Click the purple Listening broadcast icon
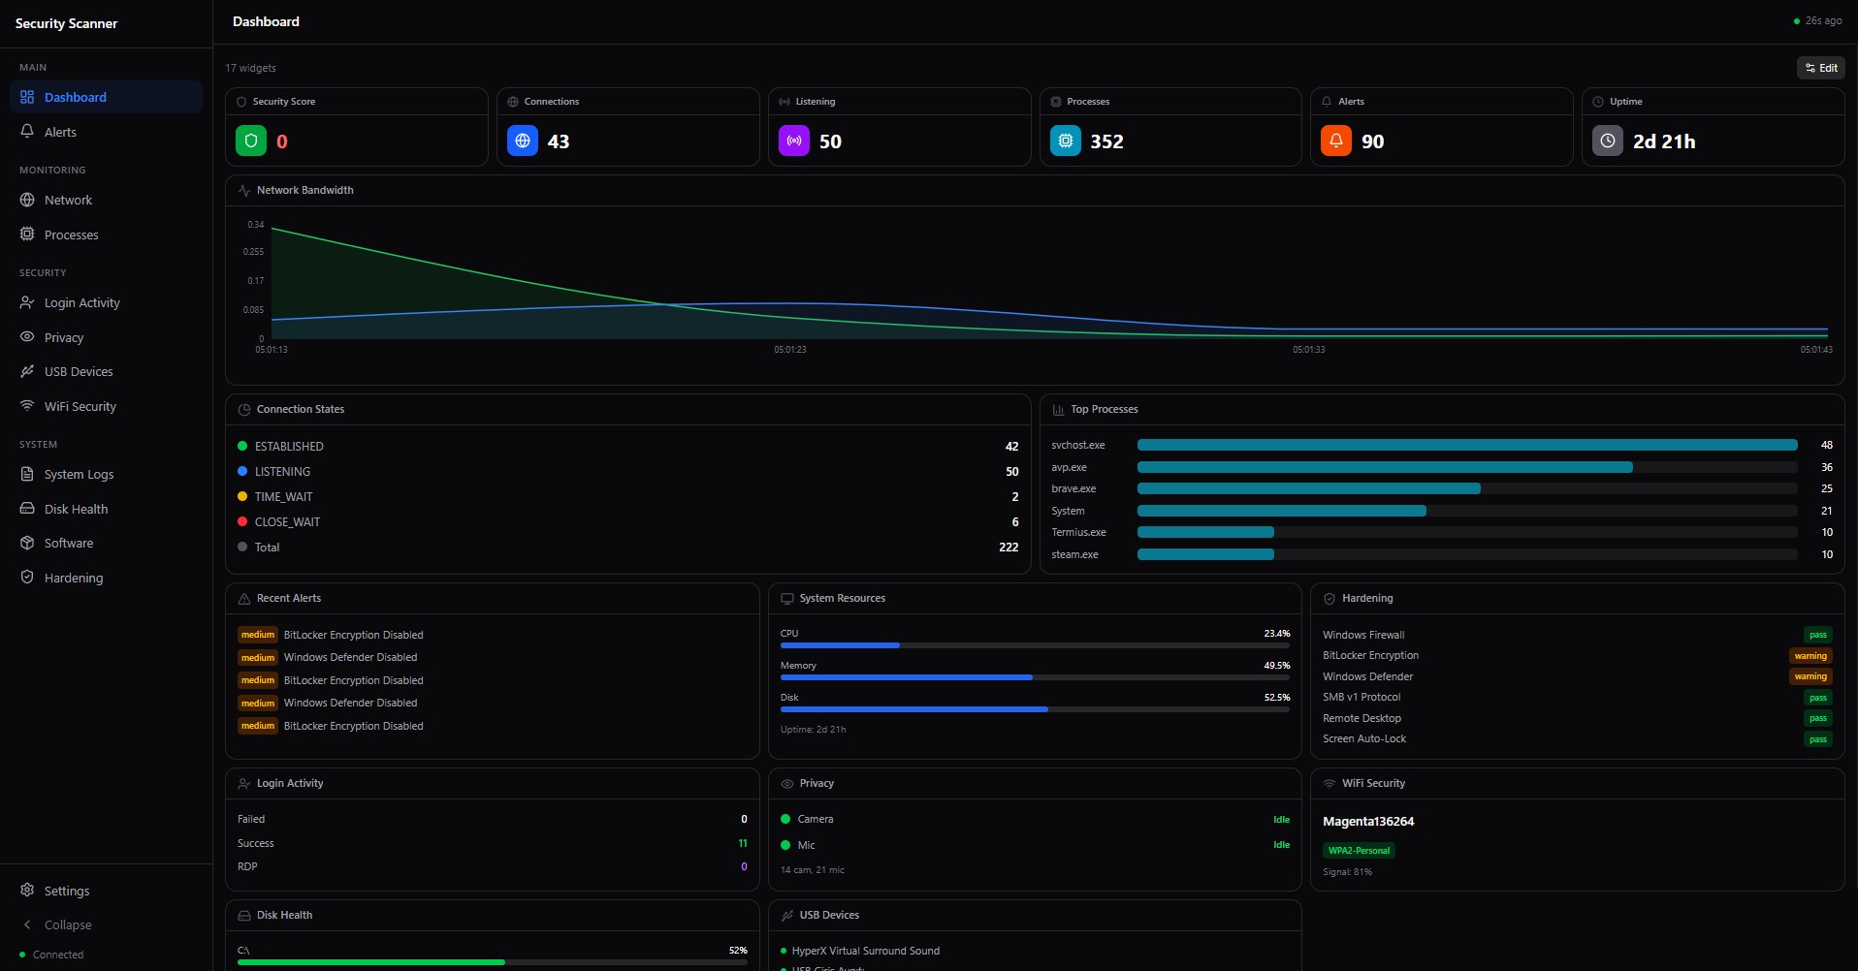Image resolution: width=1858 pixels, height=971 pixels. (x=794, y=141)
